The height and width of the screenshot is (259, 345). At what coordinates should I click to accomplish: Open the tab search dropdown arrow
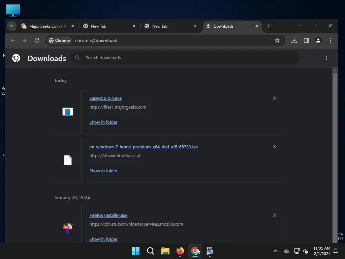tap(12, 26)
